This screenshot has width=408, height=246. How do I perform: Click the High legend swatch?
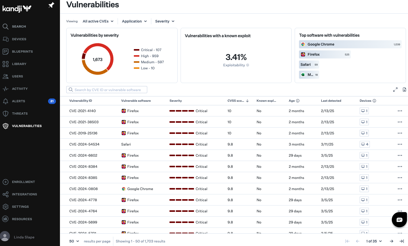click(x=137, y=56)
